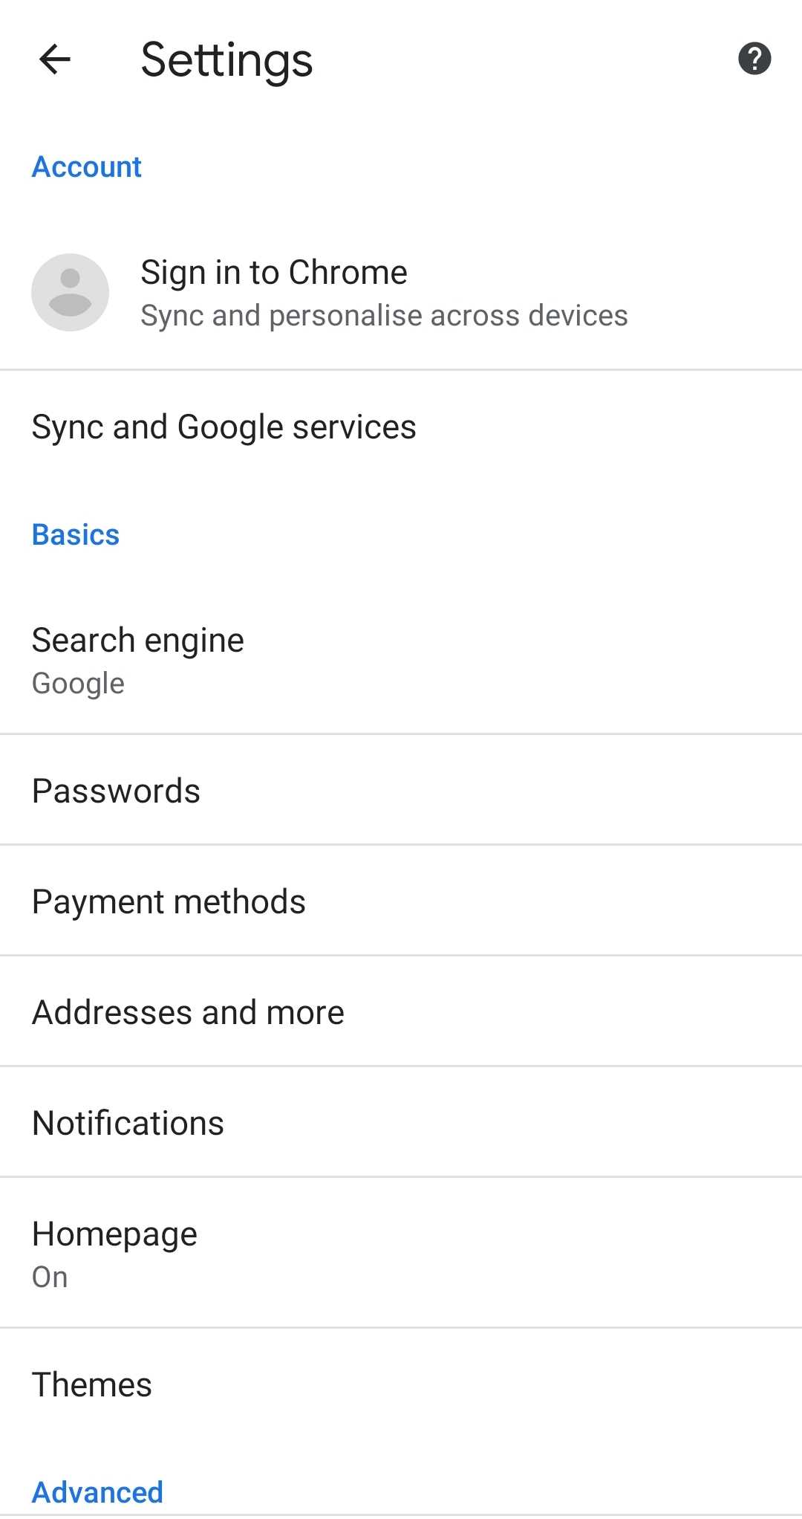Screen dimensions: 802x1519
Task: Open the help question mark icon
Action: pyautogui.click(x=754, y=59)
